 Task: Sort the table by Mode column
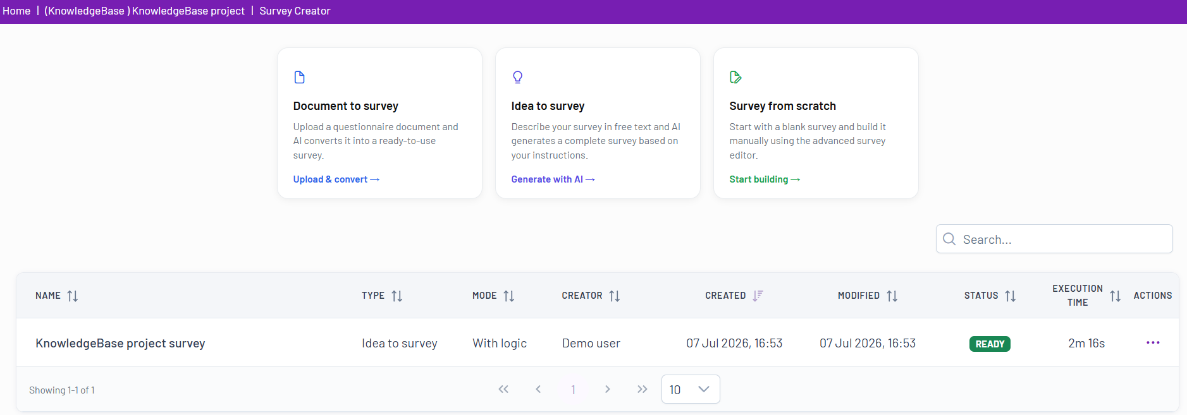pos(509,296)
